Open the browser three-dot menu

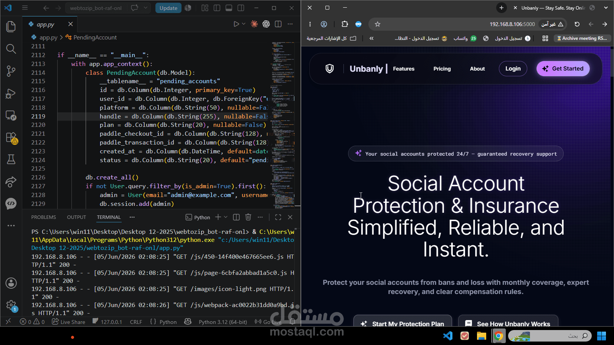(x=310, y=24)
